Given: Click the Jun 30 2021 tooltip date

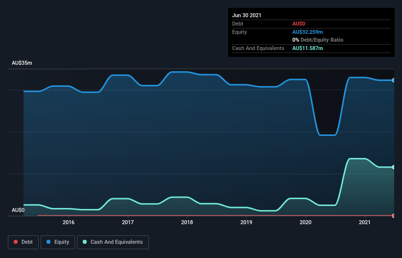Looking at the screenshot, I should 247,15.
